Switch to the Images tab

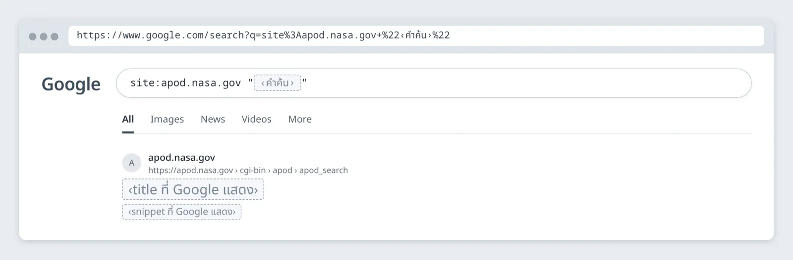coord(167,119)
